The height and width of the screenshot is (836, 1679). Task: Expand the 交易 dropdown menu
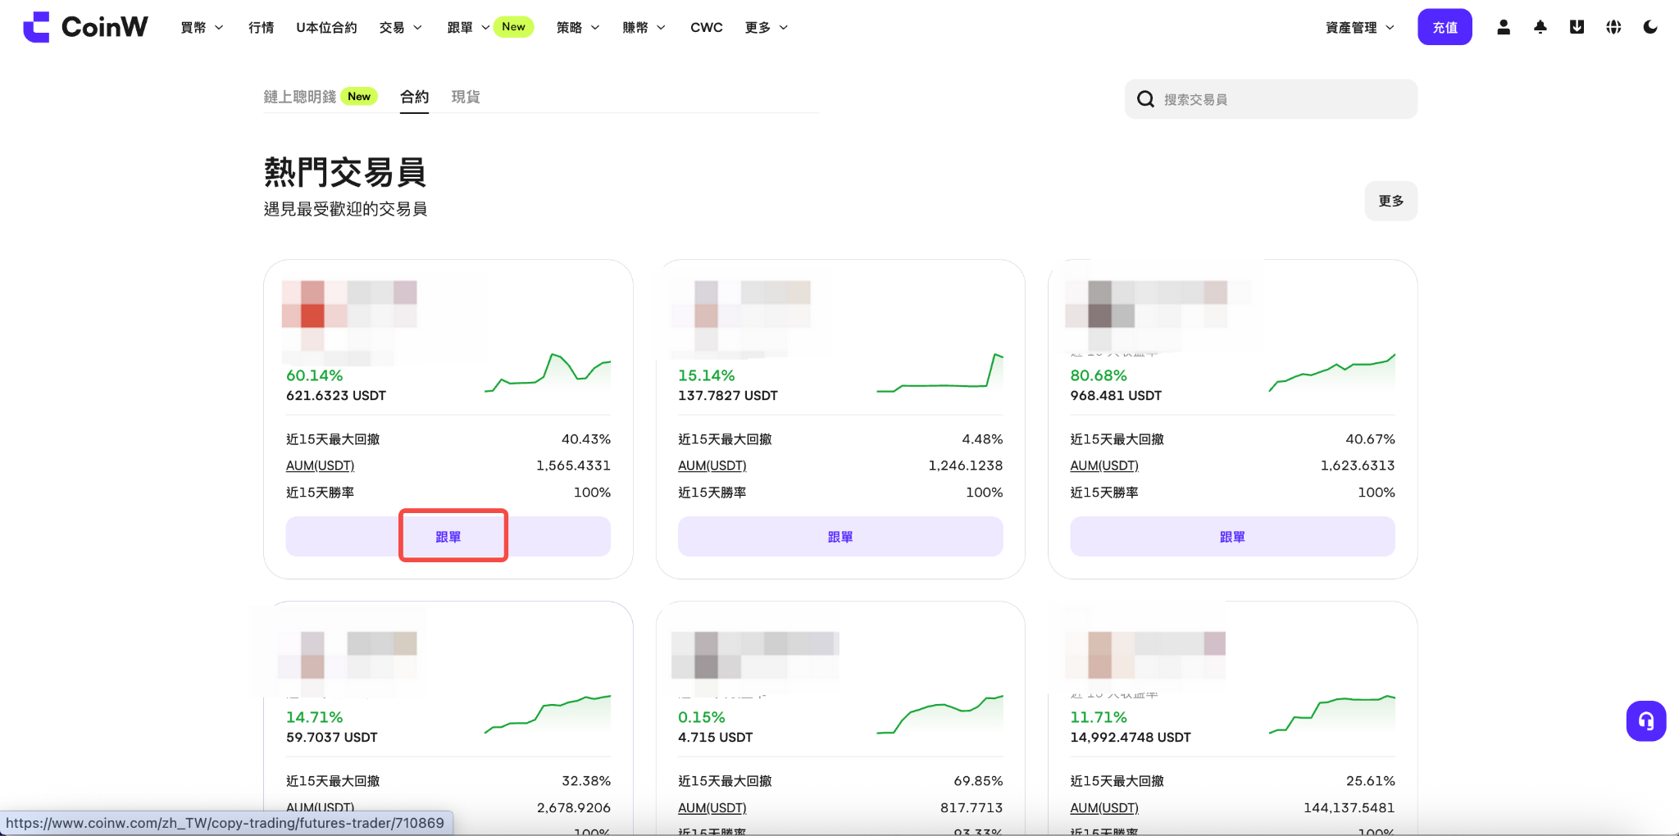pyautogui.click(x=401, y=28)
